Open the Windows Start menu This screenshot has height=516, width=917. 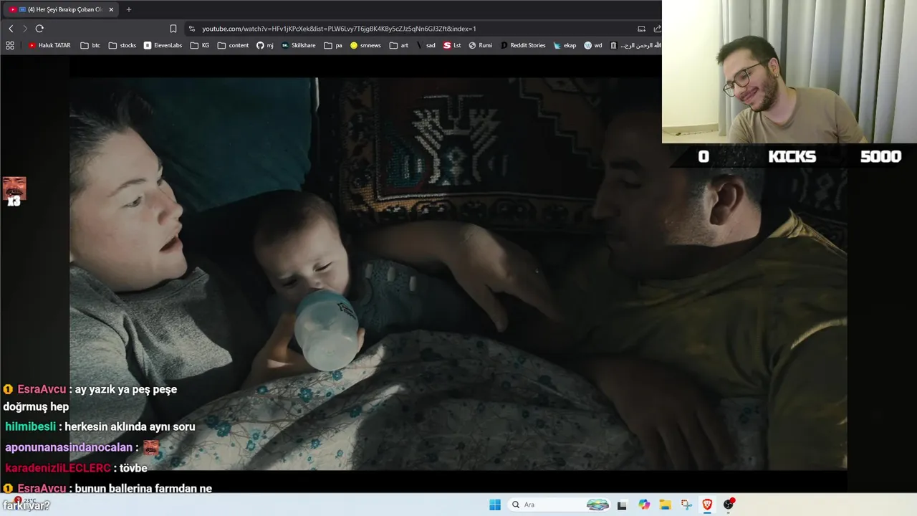click(495, 505)
